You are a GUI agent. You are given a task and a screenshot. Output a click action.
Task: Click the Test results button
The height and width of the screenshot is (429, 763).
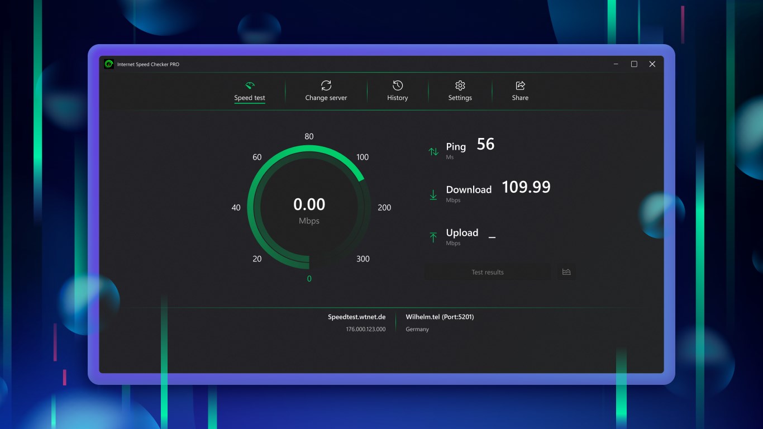[x=488, y=272]
